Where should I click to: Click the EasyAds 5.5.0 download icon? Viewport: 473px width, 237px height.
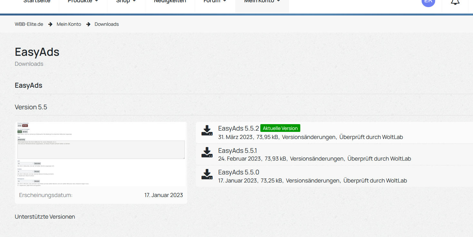click(207, 174)
